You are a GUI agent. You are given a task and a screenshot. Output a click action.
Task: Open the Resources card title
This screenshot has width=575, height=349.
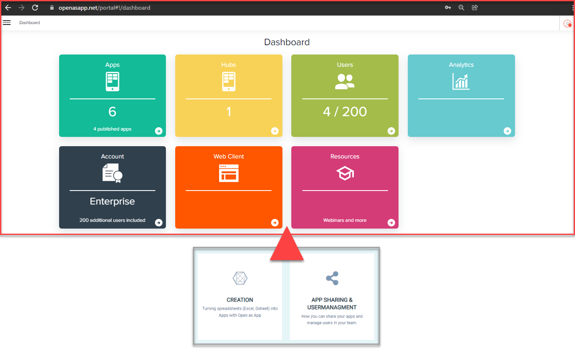[345, 156]
